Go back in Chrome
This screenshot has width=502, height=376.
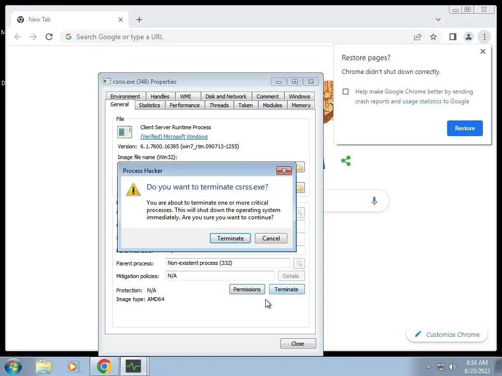(x=18, y=37)
